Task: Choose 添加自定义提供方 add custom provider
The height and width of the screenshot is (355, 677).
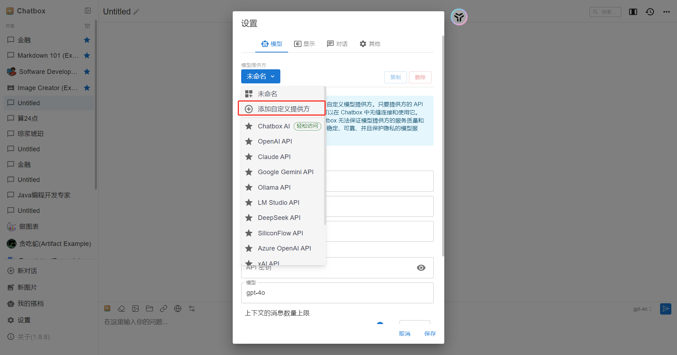Action: pos(282,109)
